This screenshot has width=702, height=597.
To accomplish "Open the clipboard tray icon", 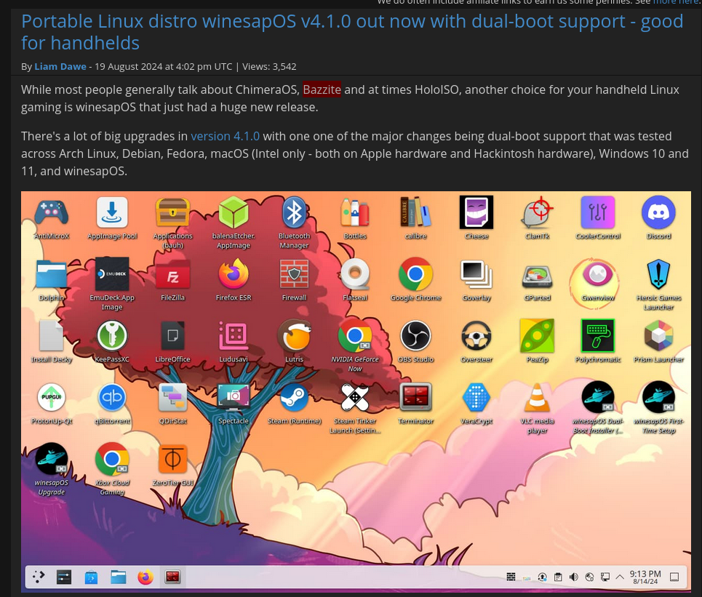I will tap(558, 577).
